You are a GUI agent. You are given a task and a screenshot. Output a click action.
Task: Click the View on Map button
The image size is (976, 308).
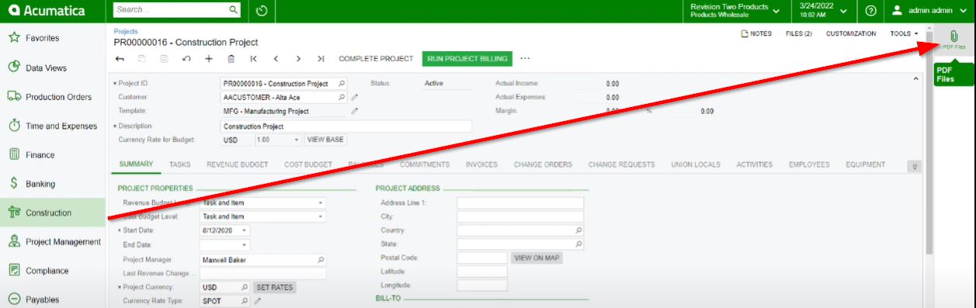click(x=537, y=258)
